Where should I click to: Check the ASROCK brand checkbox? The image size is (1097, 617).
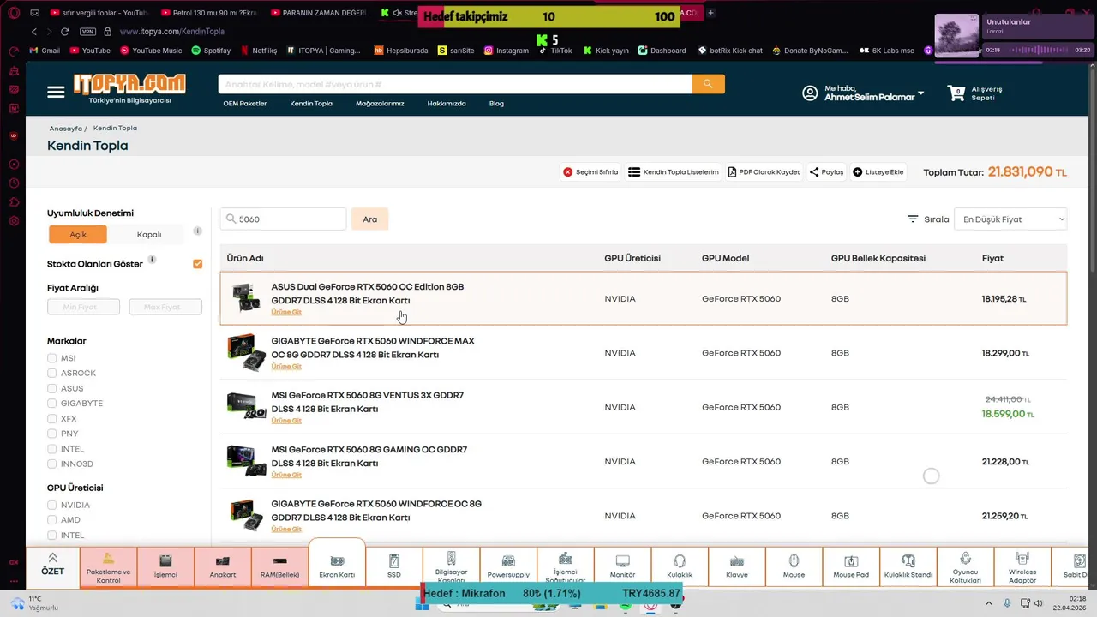52,374
